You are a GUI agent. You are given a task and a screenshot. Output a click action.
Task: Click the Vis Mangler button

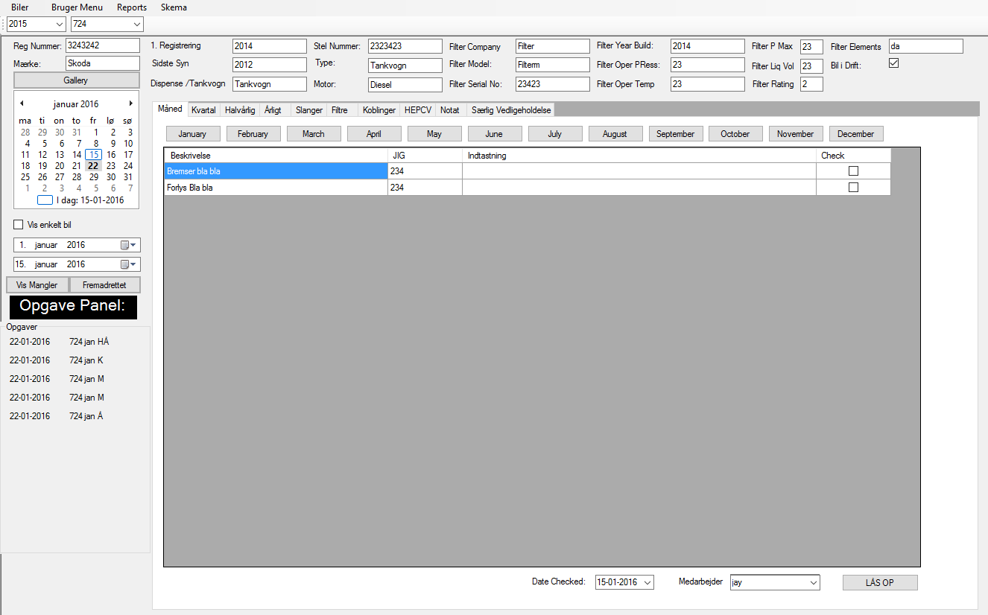[37, 285]
